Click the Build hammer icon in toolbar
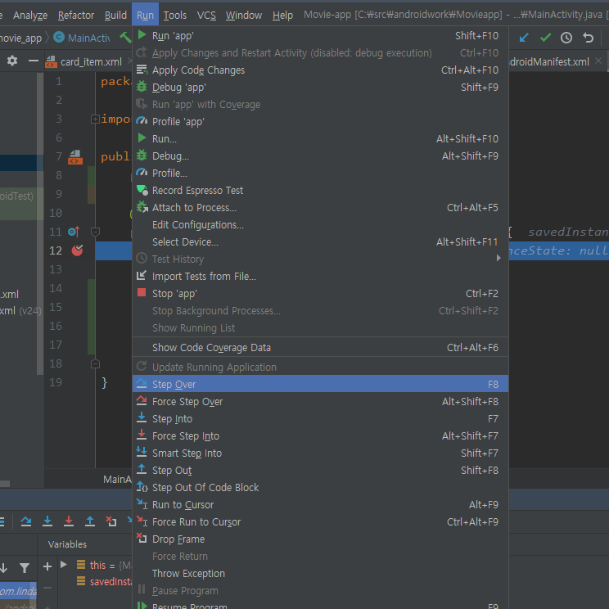The image size is (609, 609). click(x=125, y=38)
